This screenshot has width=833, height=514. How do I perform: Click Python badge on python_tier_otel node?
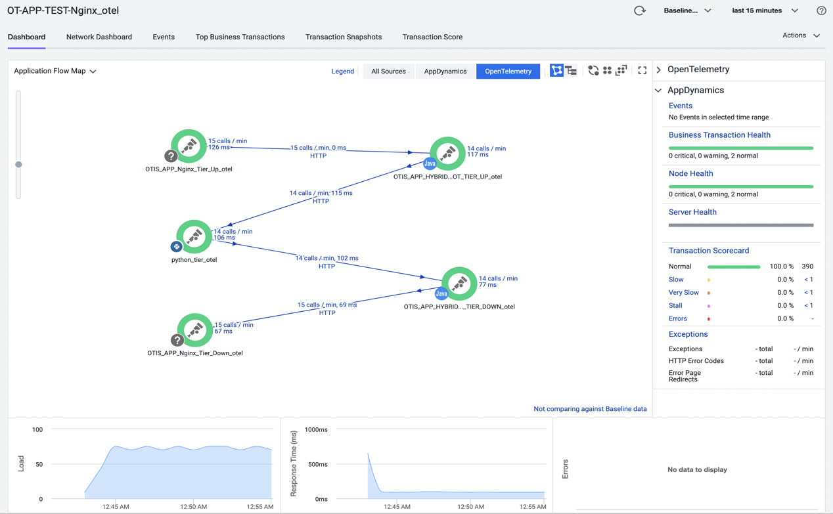[x=176, y=247]
